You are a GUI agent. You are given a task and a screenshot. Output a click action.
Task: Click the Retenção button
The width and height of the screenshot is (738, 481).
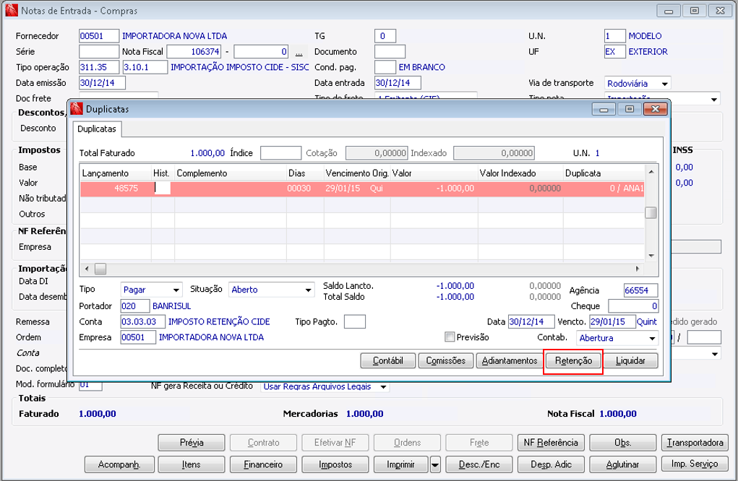click(x=572, y=360)
